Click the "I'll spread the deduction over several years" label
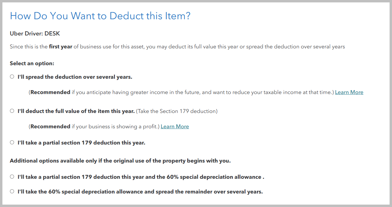The width and height of the screenshot is (392, 207). (x=75, y=77)
